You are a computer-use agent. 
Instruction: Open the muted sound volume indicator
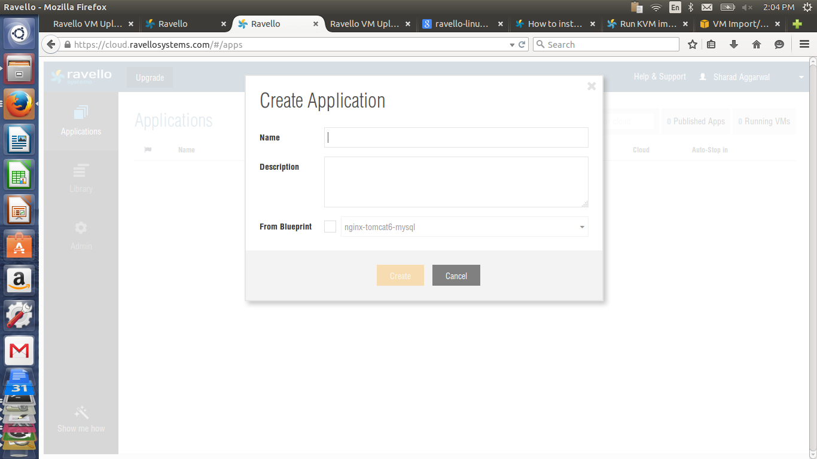point(748,7)
